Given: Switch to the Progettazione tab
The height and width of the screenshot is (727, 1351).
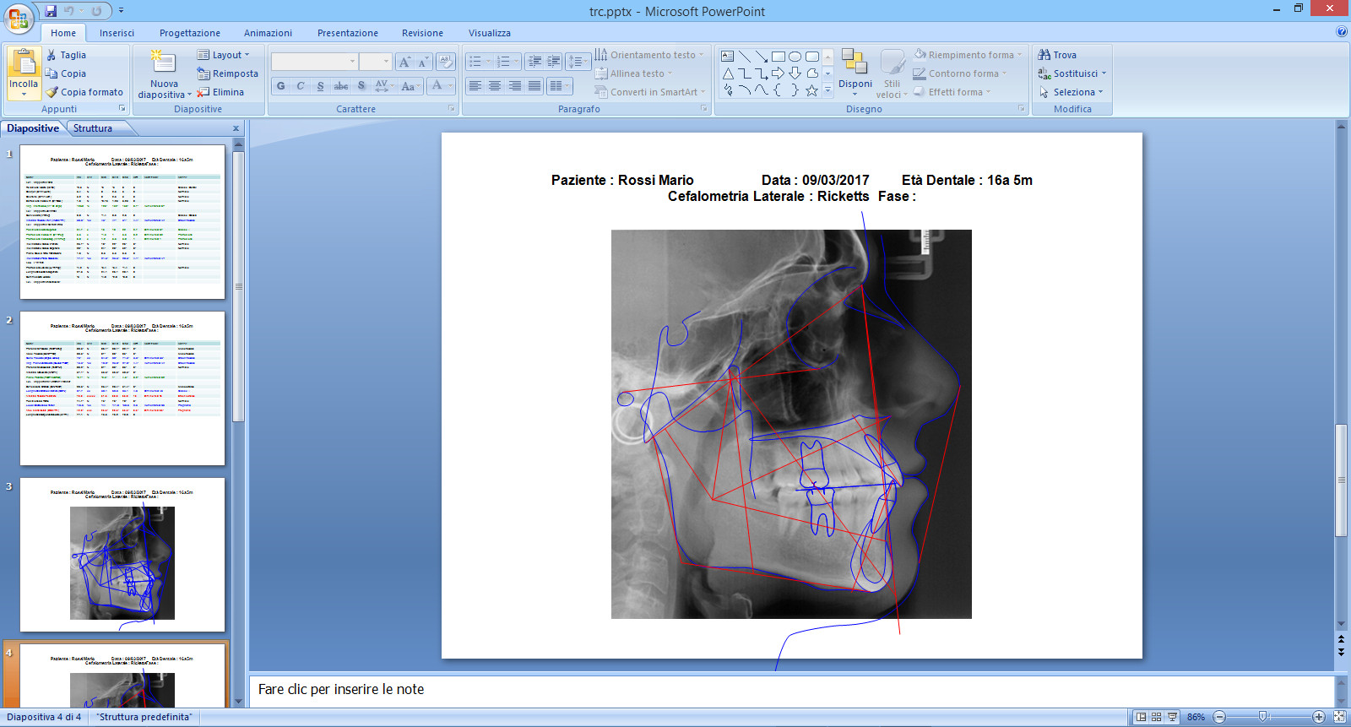Looking at the screenshot, I should [x=190, y=33].
